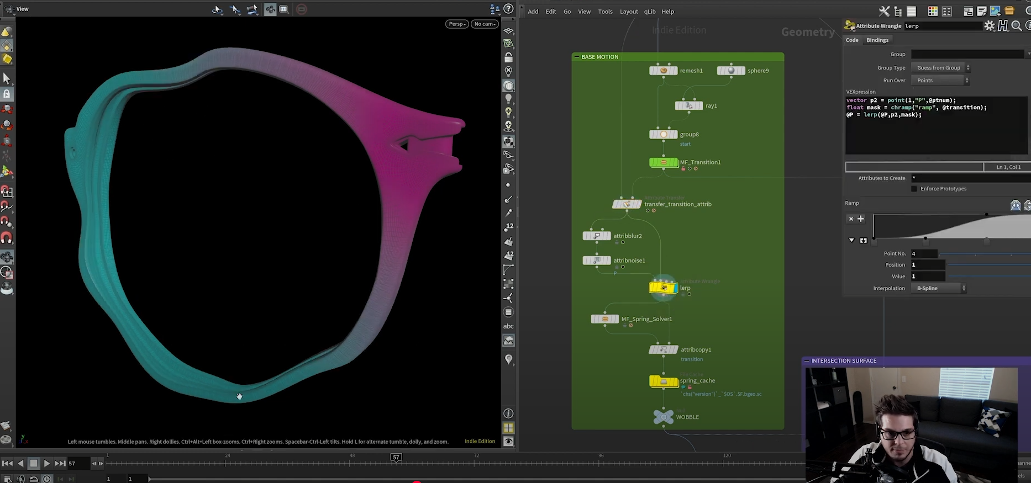Click the sphere9 node icon
Screen dimensions: 1031x483
[731, 71]
